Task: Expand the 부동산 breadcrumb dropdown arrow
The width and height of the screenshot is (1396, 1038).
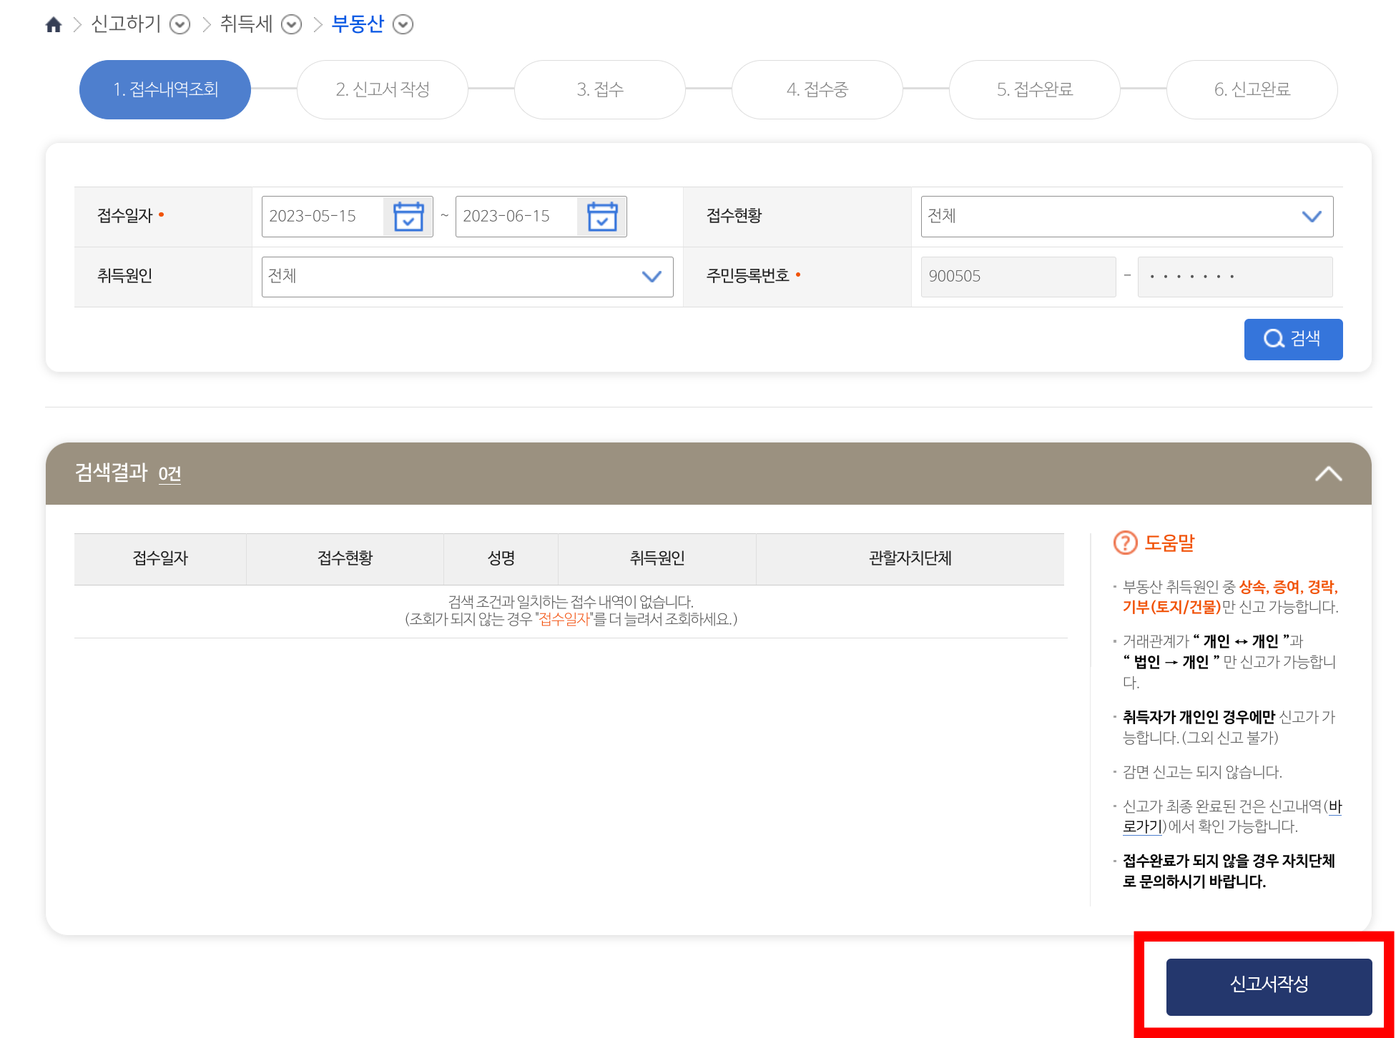Action: pos(403,25)
